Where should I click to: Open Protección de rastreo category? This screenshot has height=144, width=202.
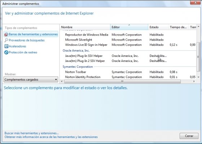[23, 52]
